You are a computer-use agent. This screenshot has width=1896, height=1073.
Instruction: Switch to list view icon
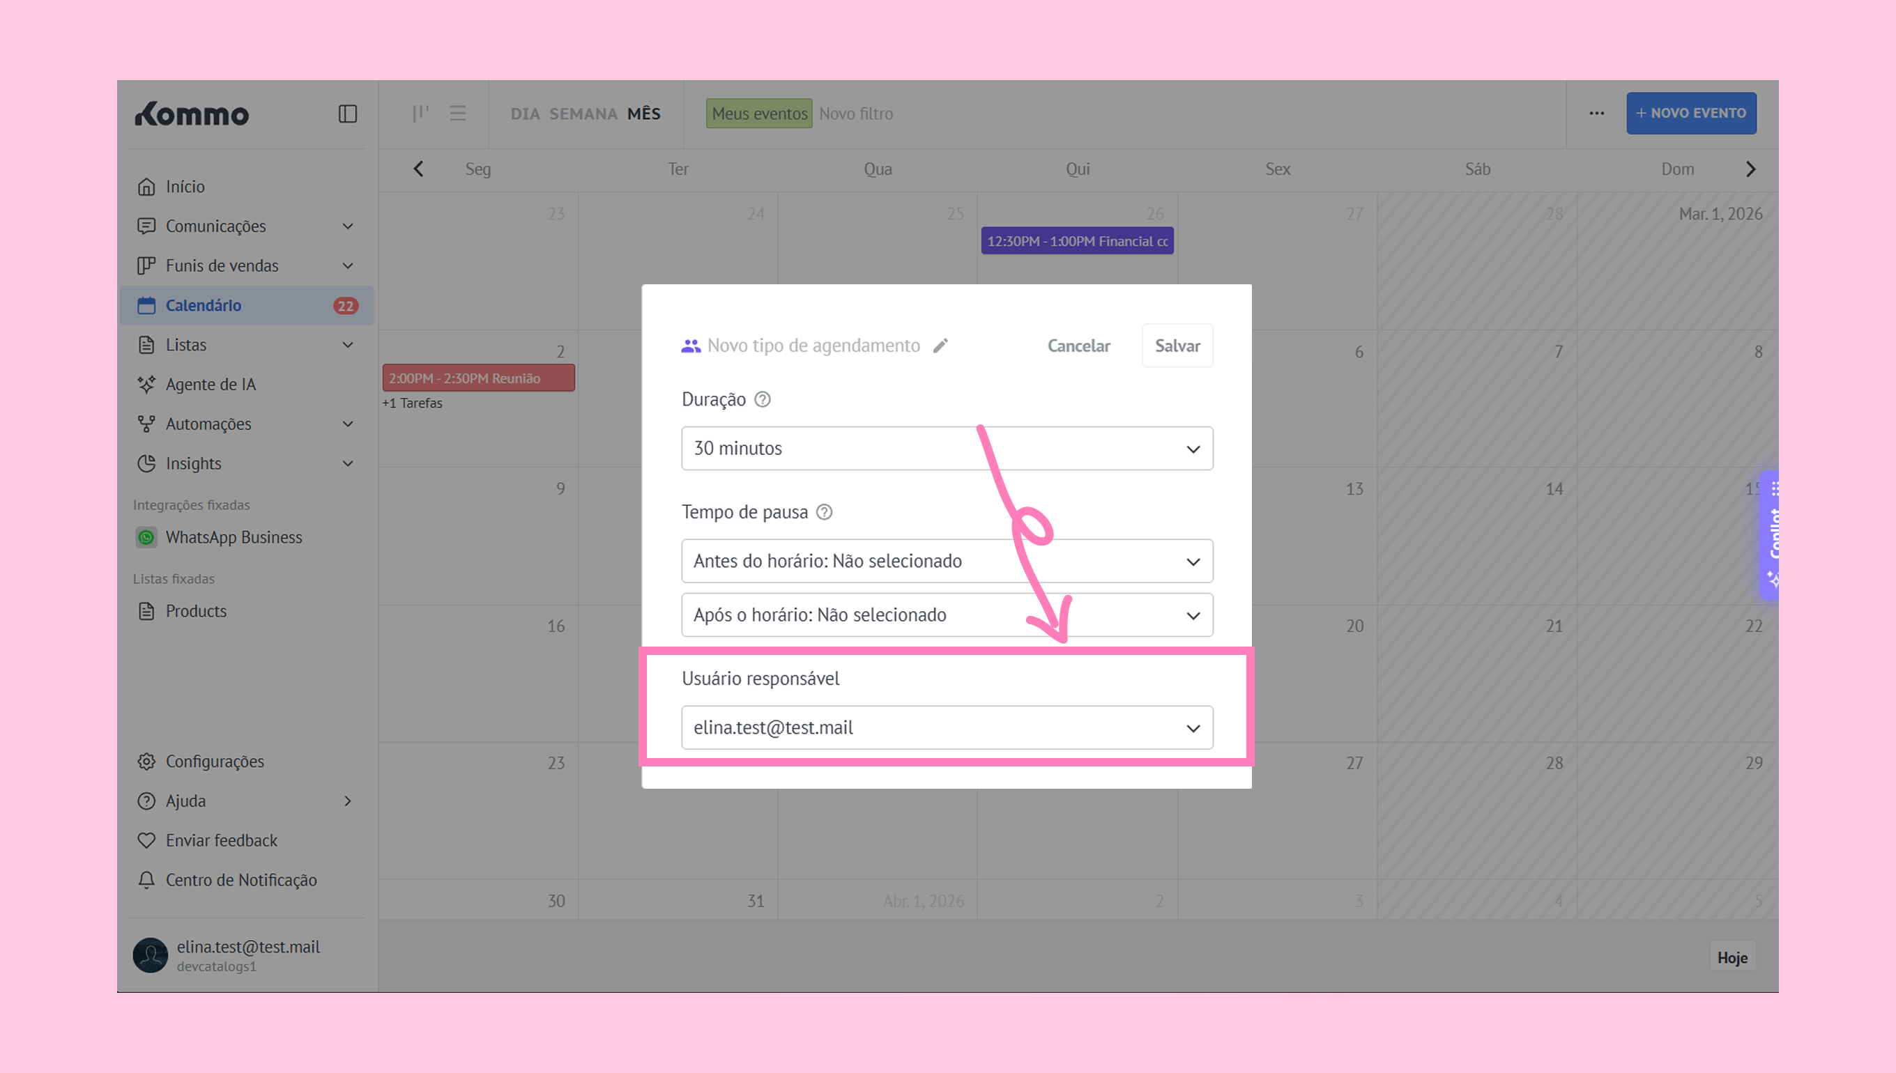coord(458,114)
